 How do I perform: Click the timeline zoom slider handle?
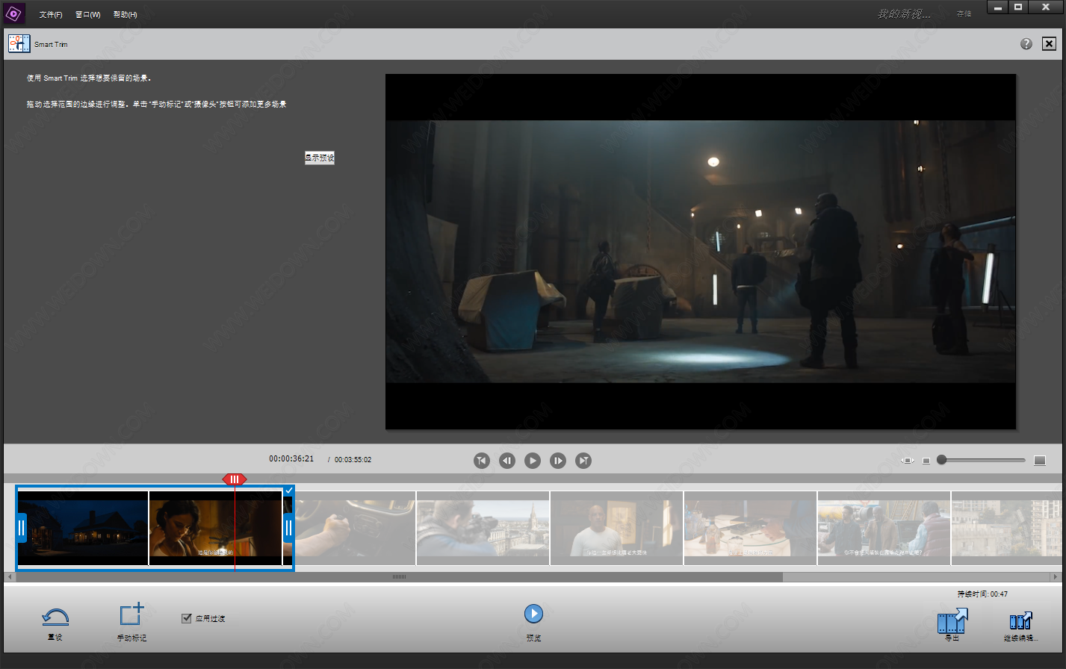tap(942, 460)
